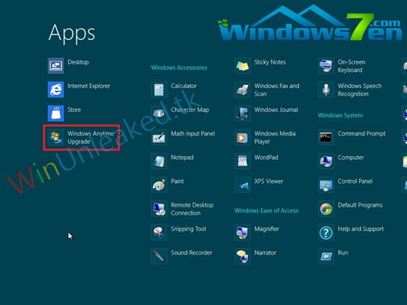Launch Snipping Tool scissors icon
This screenshot has width=407, height=305.
[159, 233]
